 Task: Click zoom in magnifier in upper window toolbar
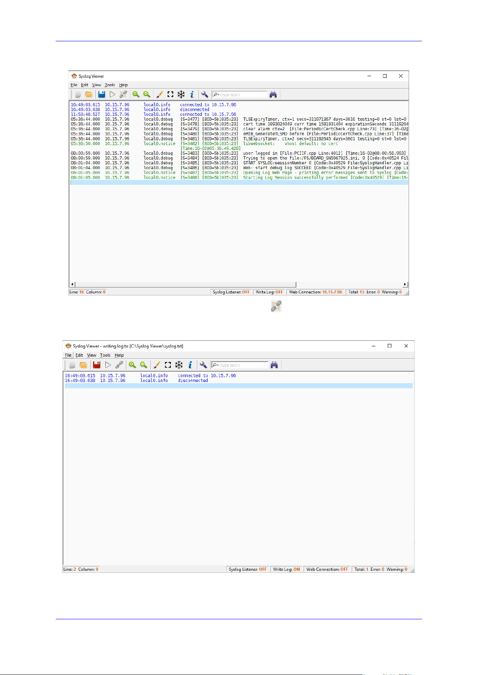click(136, 95)
